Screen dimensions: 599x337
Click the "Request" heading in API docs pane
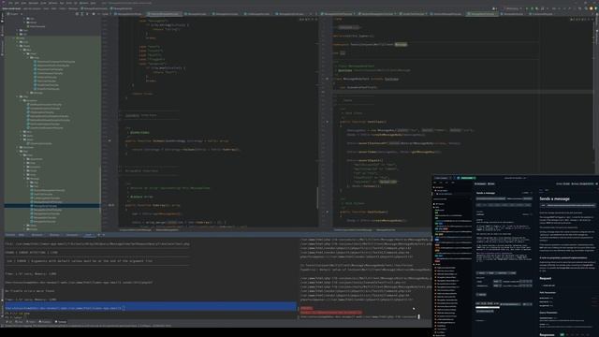coord(545,278)
